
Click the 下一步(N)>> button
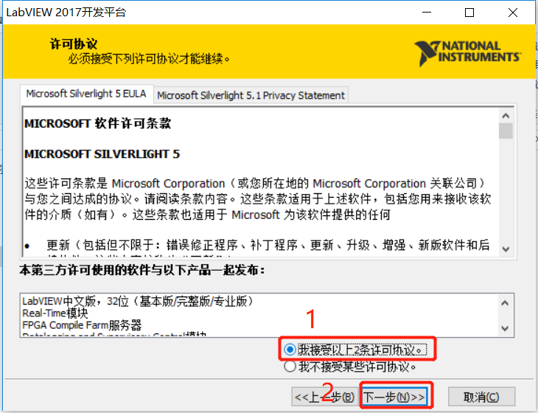[x=394, y=398]
